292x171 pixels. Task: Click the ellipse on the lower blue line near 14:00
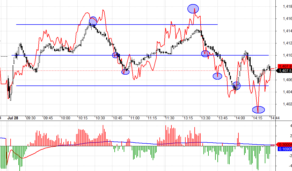pos(236,85)
